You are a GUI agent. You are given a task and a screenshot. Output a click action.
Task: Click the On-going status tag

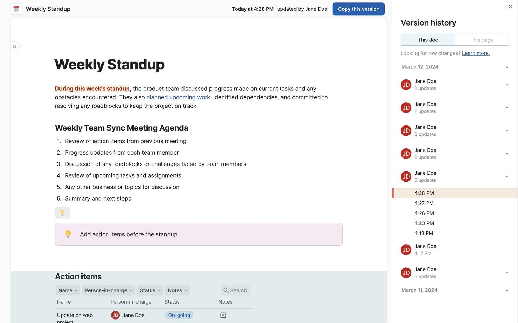(x=179, y=315)
